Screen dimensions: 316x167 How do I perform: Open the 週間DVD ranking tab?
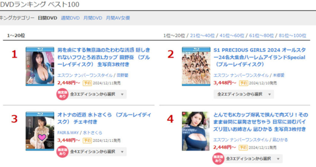pyautogui.click(x=70, y=18)
